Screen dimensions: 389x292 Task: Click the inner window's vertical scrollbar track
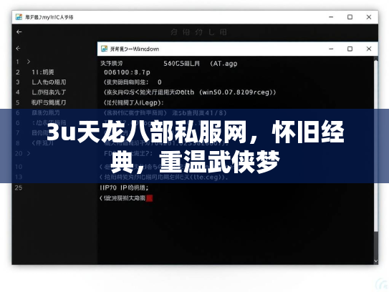pyautogui.click(x=376, y=159)
